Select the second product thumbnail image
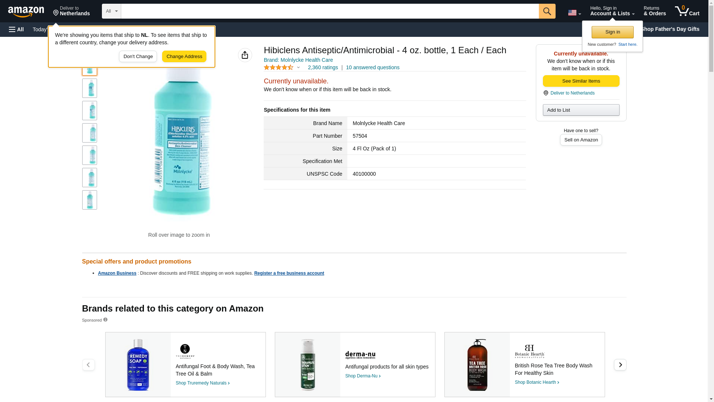714x402 pixels. (90, 88)
